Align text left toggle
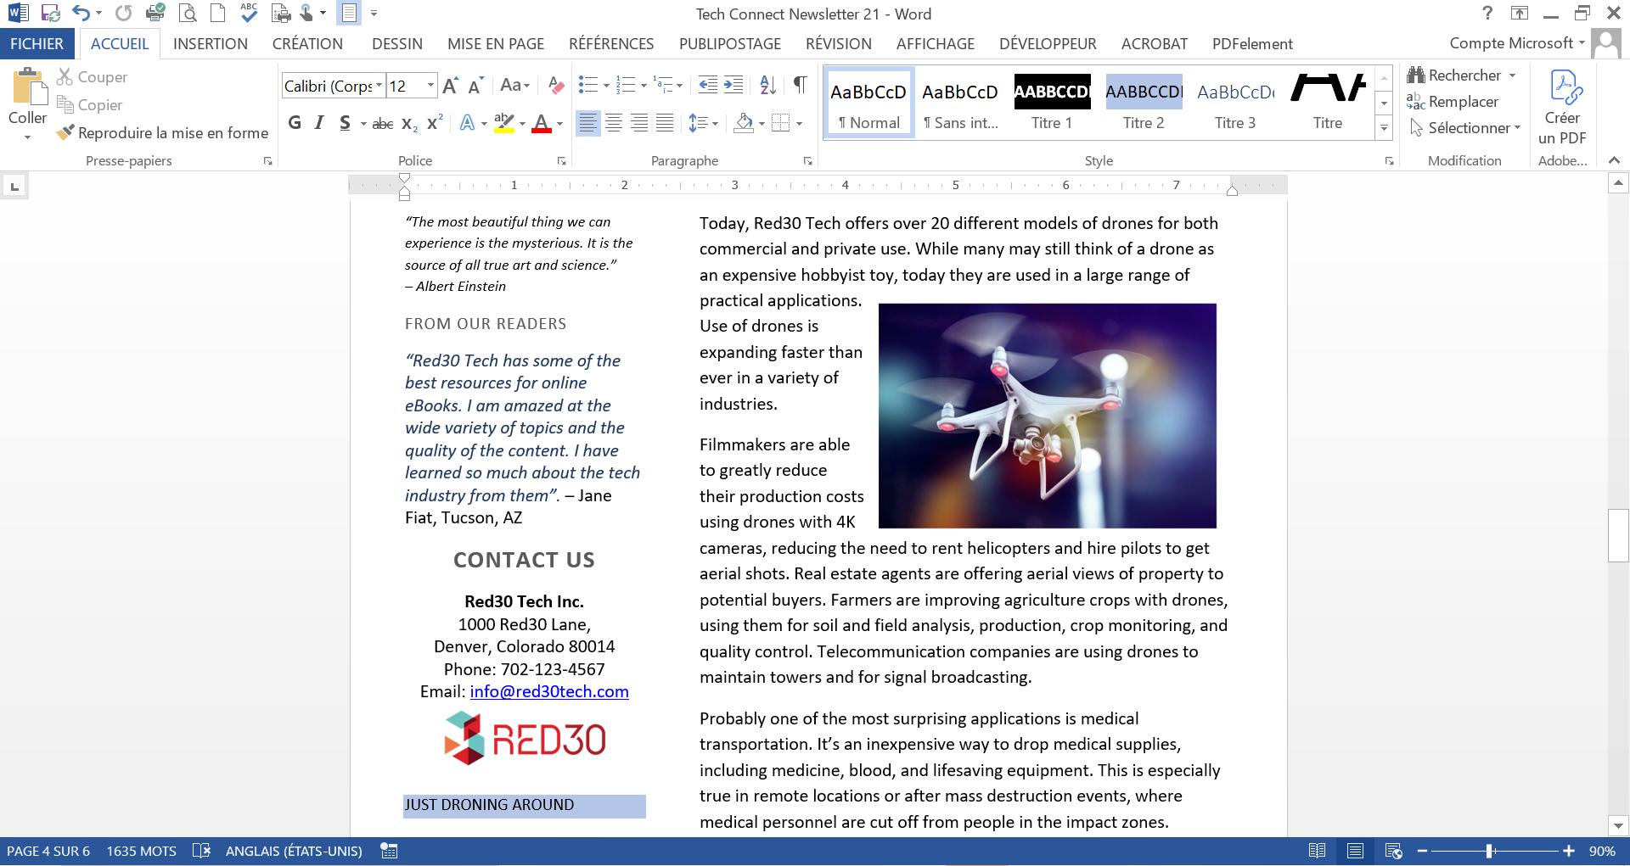Image resolution: width=1630 pixels, height=866 pixels. [587, 123]
